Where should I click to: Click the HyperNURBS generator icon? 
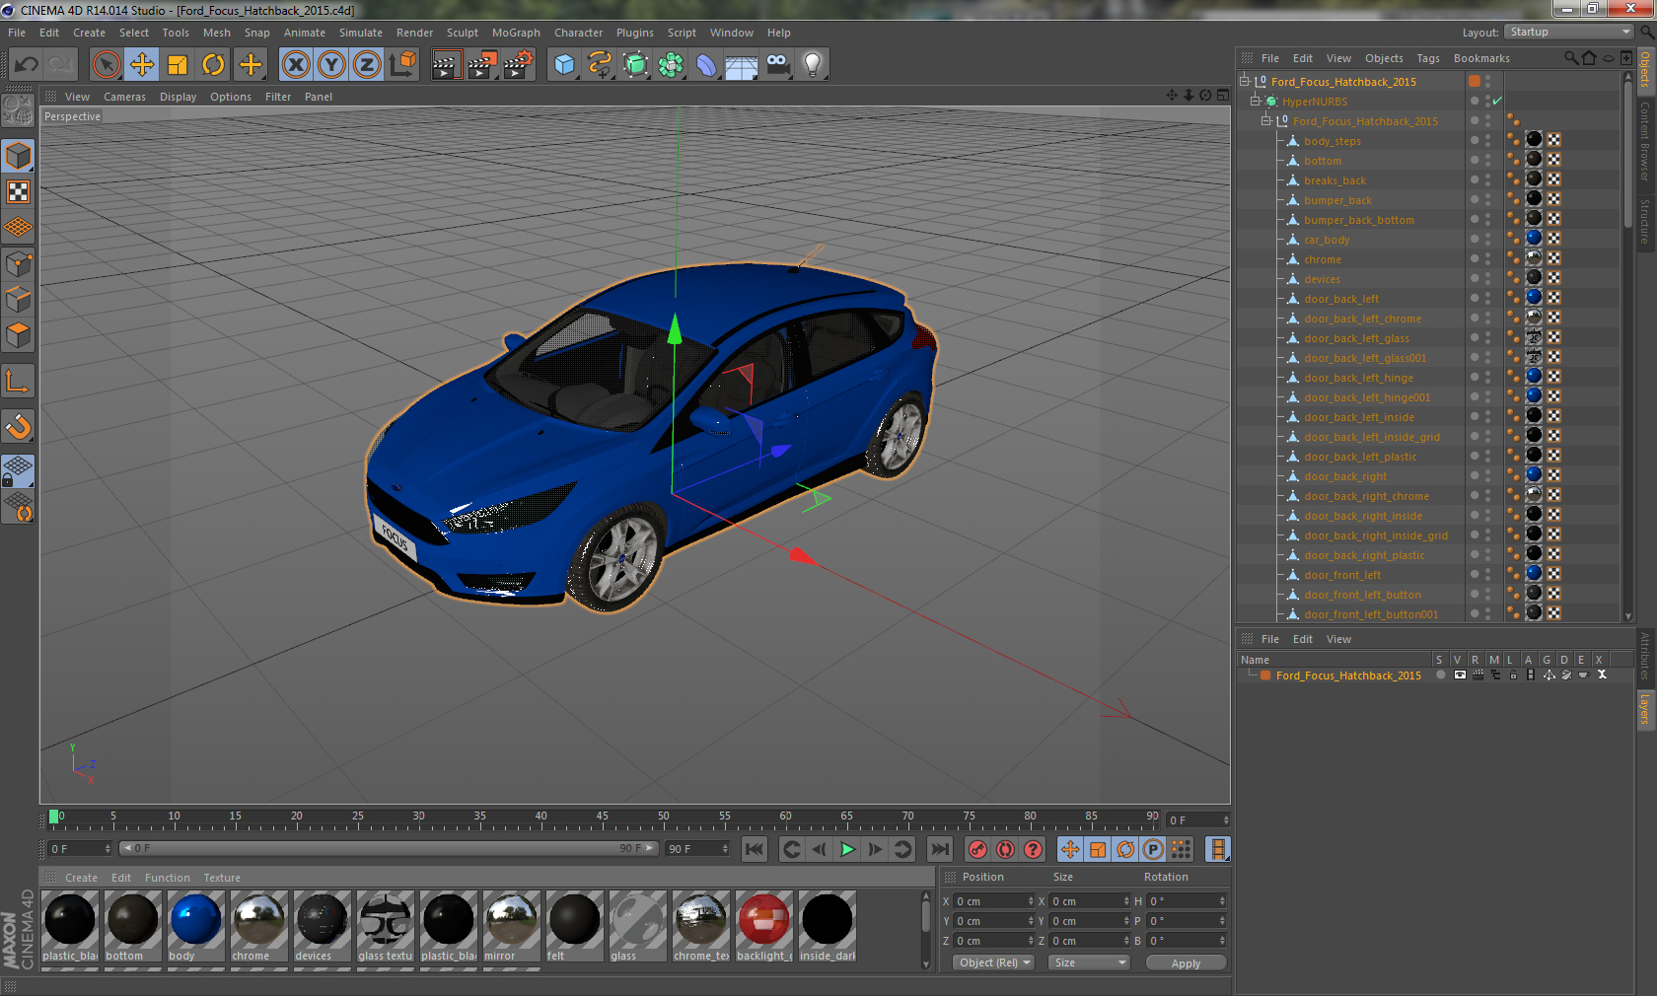[635, 65]
